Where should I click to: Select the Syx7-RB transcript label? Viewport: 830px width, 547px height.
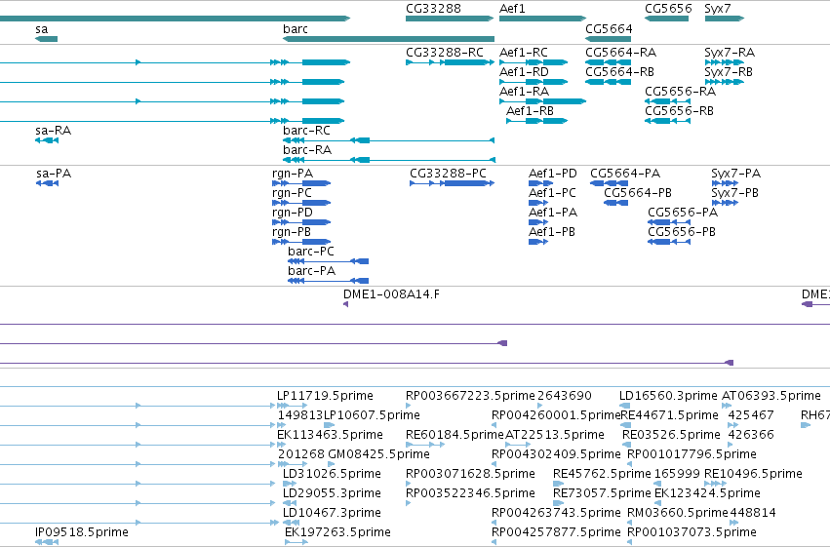coord(729,72)
